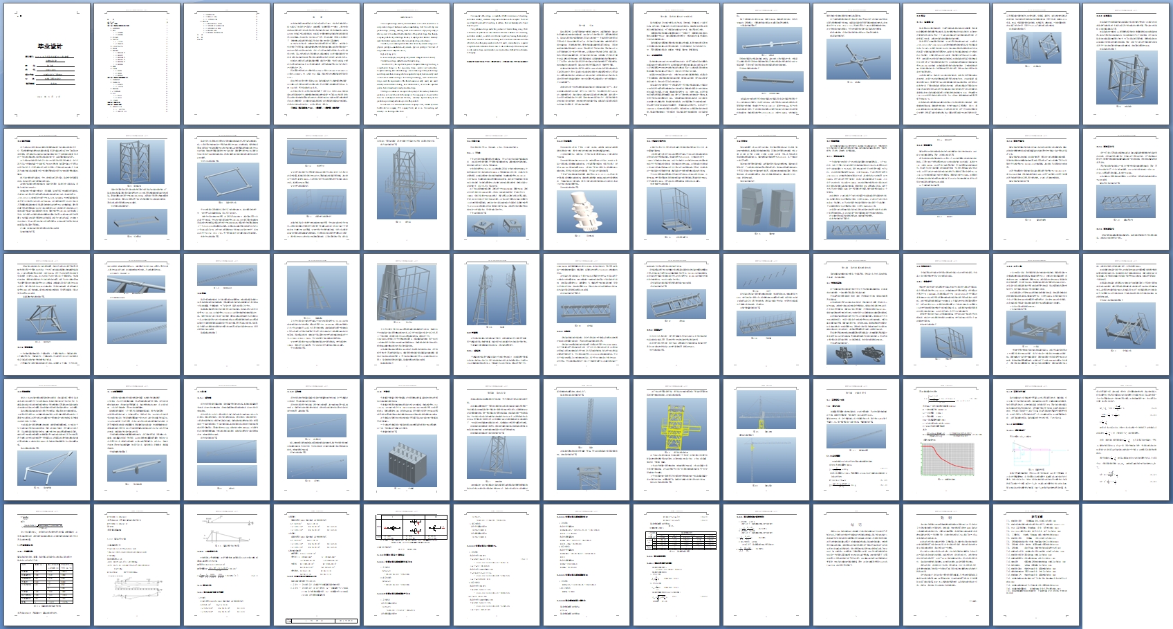
Task: Open page 30 with tall narrow mast render
Action: pos(317,314)
